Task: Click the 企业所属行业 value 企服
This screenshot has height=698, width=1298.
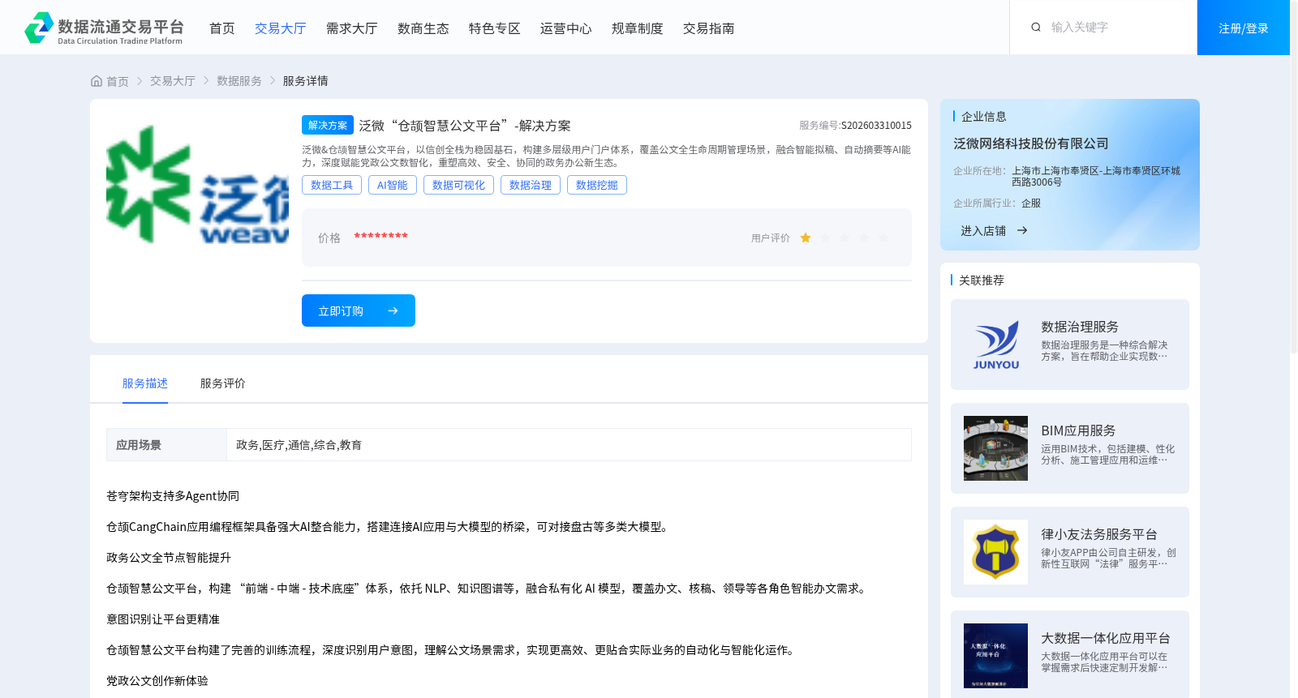Action: [x=1031, y=203]
